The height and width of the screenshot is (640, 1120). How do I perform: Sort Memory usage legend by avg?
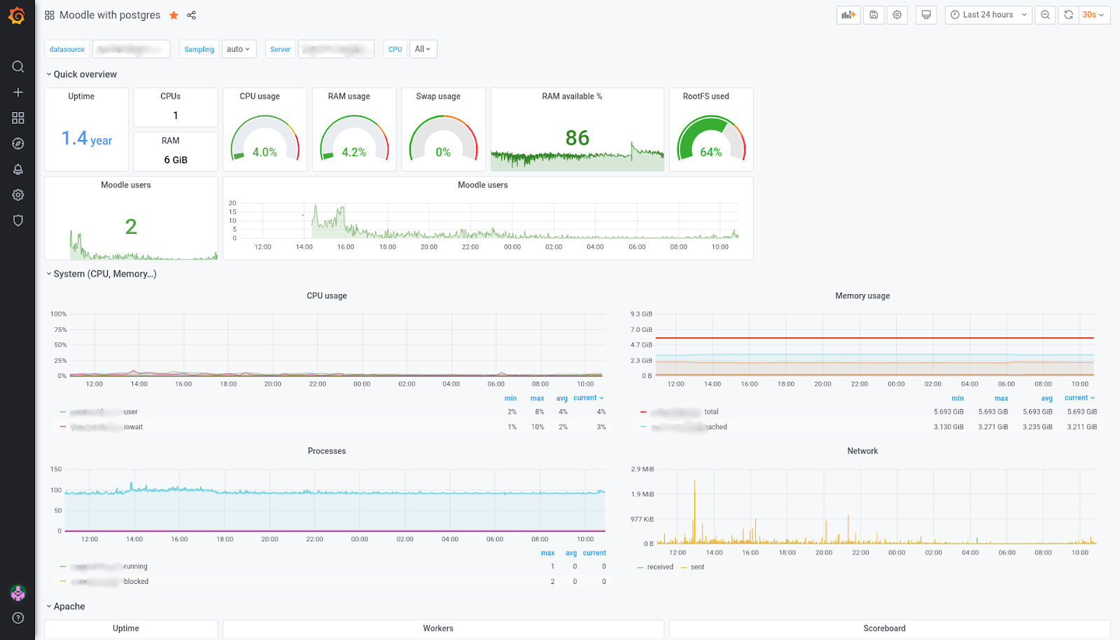pyautogui.click(x=1046, y=398)
